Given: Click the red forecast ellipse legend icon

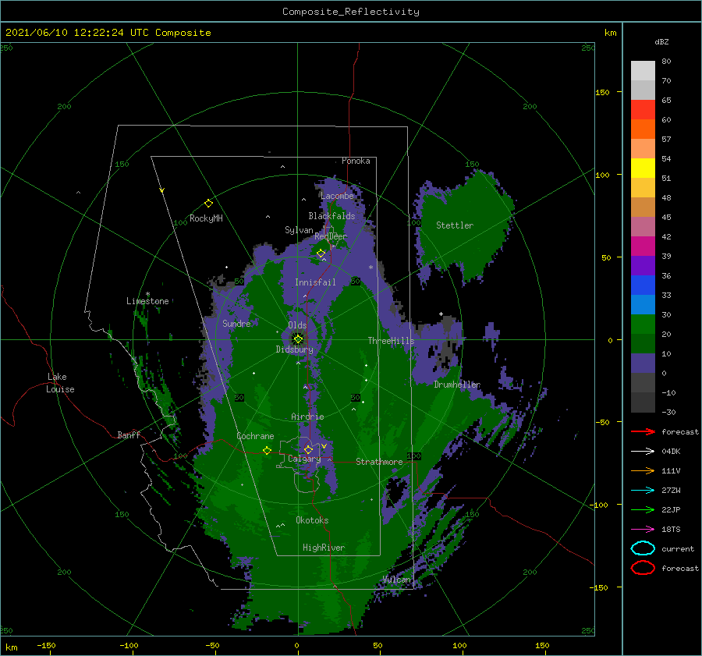Looking at the screenshot, I should [643, 568].
